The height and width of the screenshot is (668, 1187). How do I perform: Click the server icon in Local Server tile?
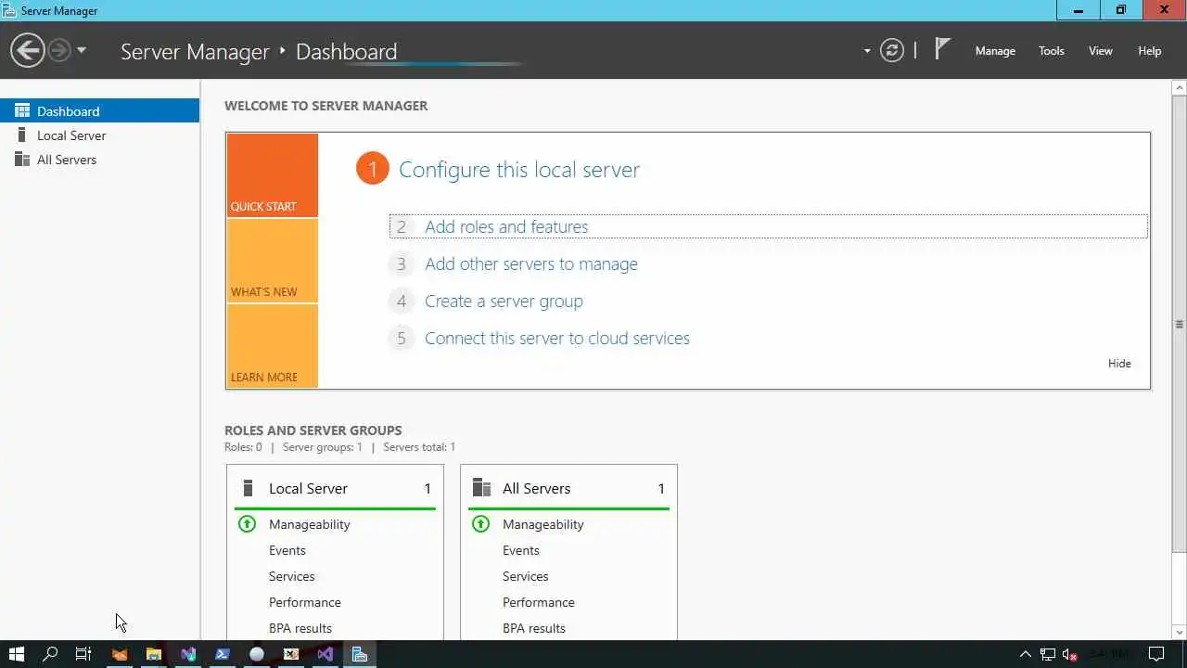(248, 488)
